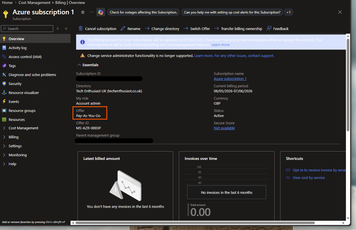Click No invoices in the last 6 months box
This screenshot has height=230, width=356.
tap(227, 192)
